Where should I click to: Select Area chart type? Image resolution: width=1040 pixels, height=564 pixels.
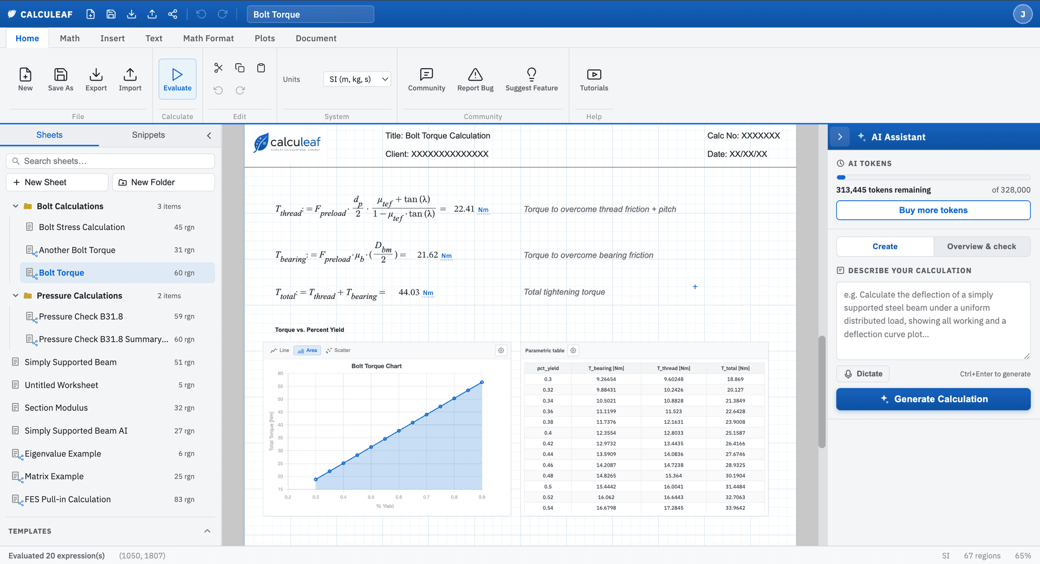(307, 350)
